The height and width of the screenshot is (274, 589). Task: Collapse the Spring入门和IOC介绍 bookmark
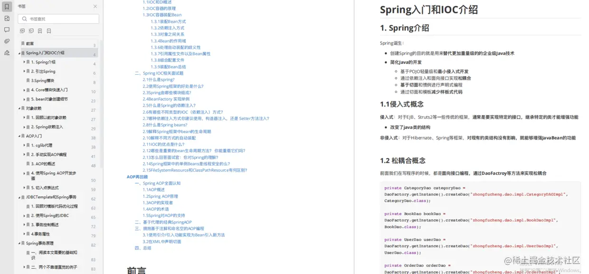pyautogui.click(x=20, y=53)
